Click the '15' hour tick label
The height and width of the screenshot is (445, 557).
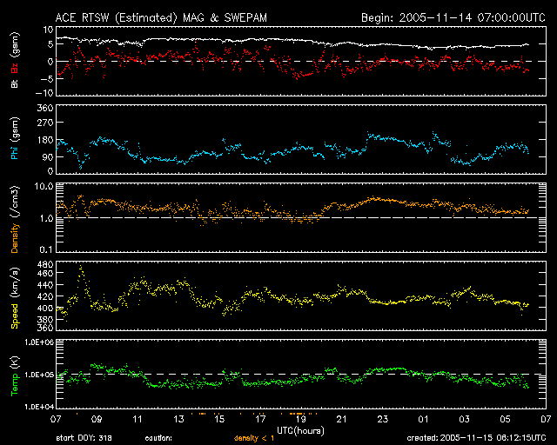[x=219, y=420]
